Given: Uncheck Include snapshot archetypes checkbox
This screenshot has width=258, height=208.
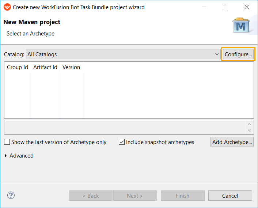Looking at the screenshot, I should pos(122,142).
